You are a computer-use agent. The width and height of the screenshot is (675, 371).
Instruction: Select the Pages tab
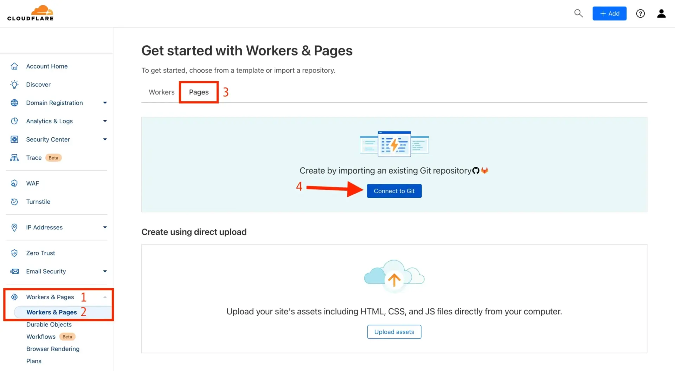pos(199,92)
